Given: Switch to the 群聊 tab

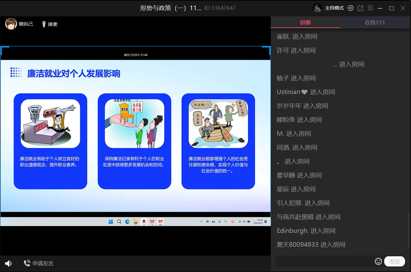Looking at the screenshot, I should pos(305,23).
